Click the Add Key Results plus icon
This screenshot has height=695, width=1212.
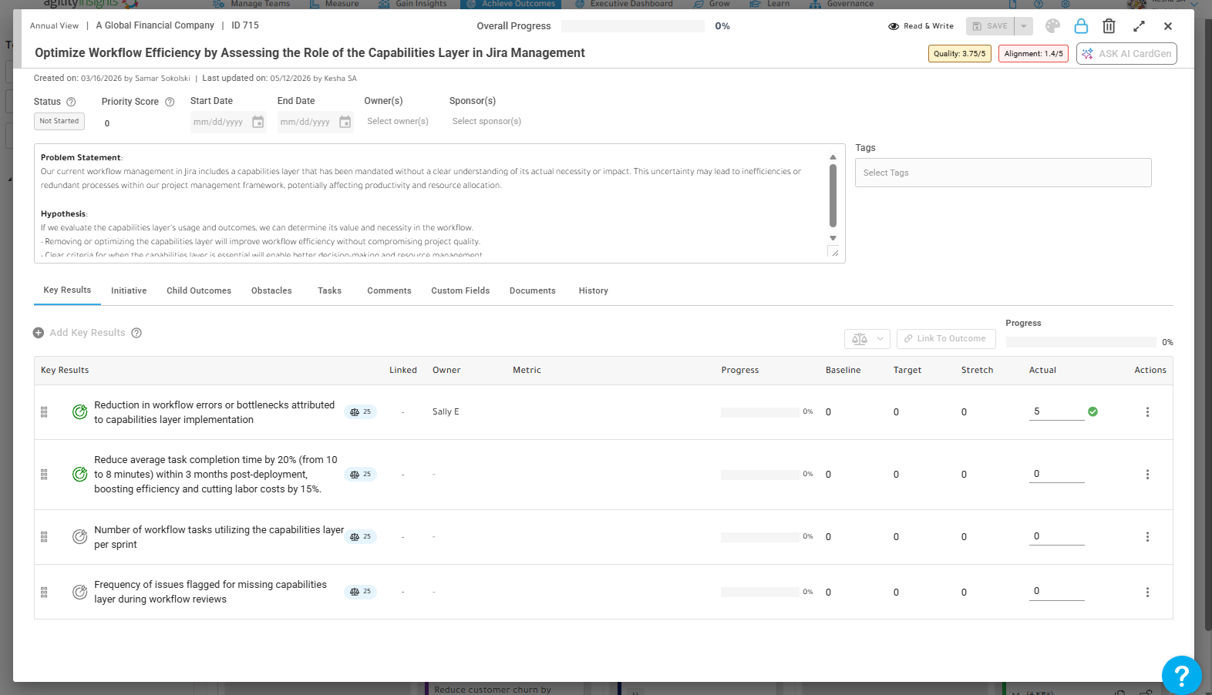point(39,333)
